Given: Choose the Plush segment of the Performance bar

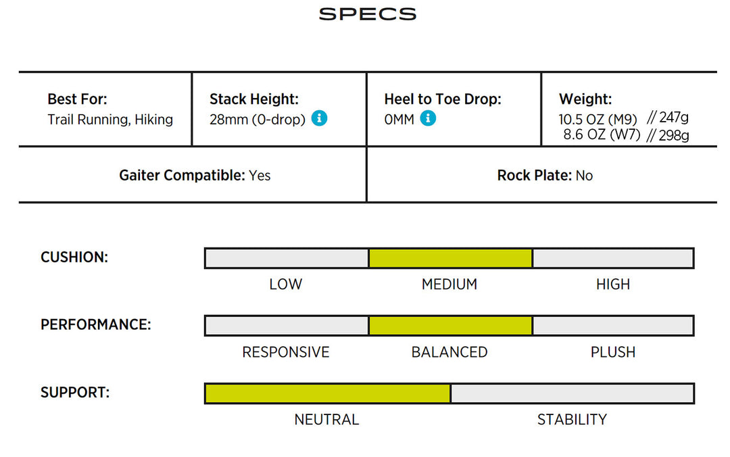Looking at the screenshot, I should (x=613, y=325).
